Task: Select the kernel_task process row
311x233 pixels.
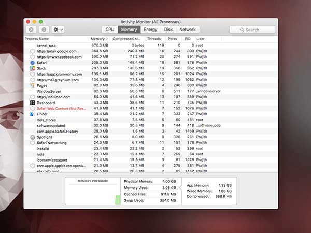Action: click(x=150, y=46)
